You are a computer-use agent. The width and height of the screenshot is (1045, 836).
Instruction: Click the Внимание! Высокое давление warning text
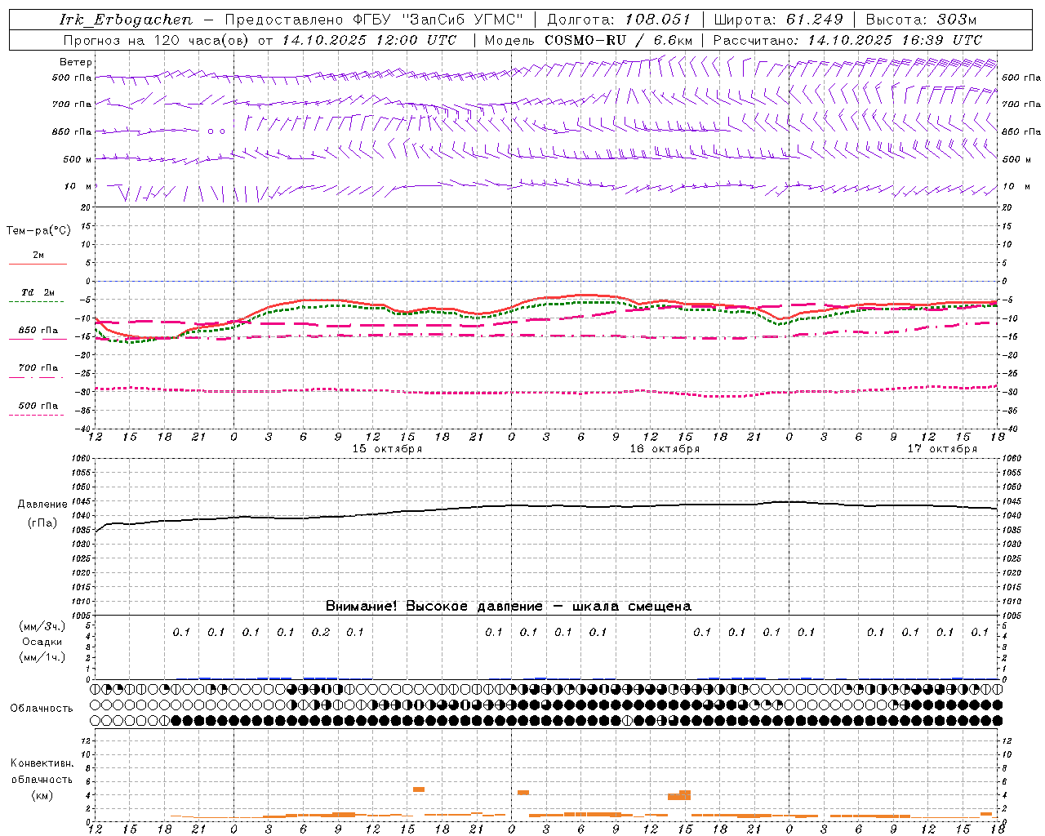pos(509,607)
